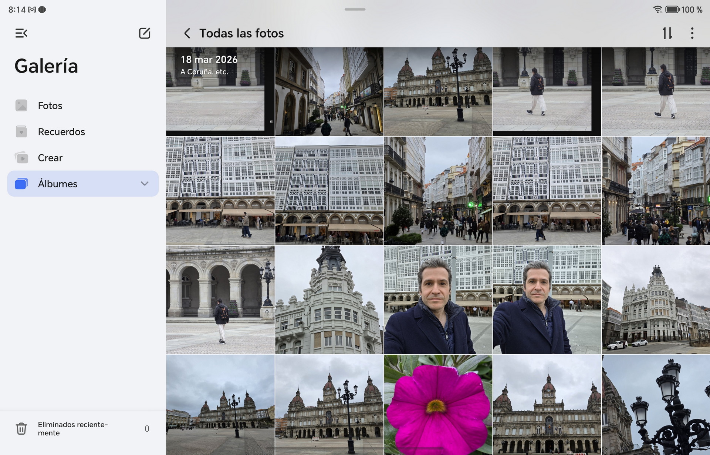Open Eliminados recientemente

[73, 429]
